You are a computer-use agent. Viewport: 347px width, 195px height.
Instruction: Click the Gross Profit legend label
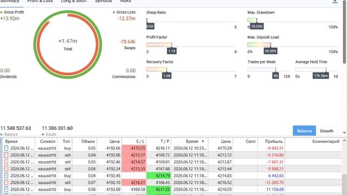(14, 12)
